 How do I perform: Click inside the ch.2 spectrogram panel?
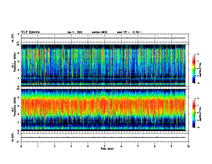pos(103,110)
